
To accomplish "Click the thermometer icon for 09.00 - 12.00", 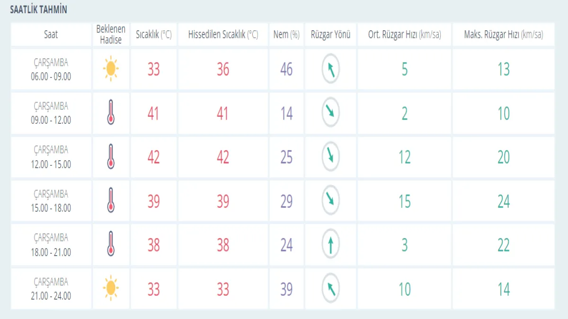I will click(x=111, y=113).
